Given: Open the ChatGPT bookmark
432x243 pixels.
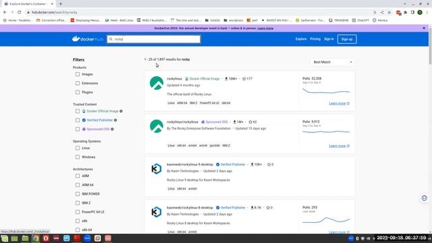Looking at the screenshot, I should (360, 20).
